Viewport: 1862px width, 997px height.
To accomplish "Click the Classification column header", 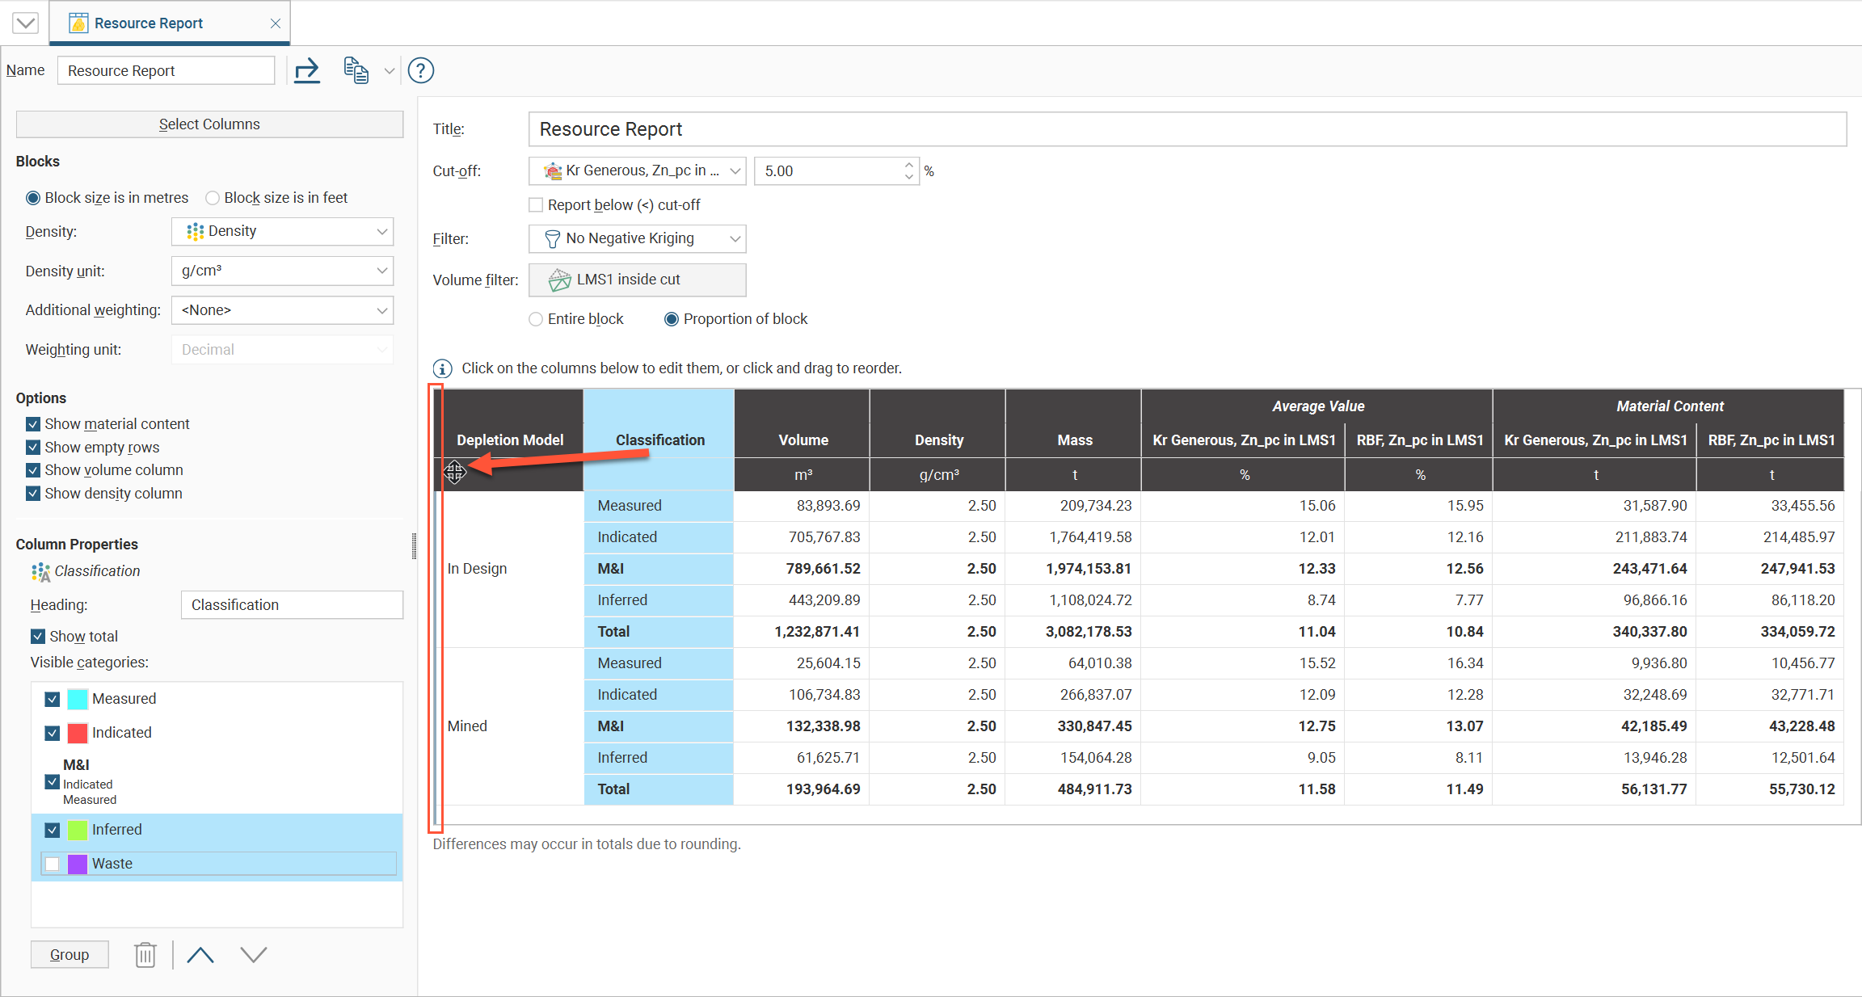I will click(659, 440).
